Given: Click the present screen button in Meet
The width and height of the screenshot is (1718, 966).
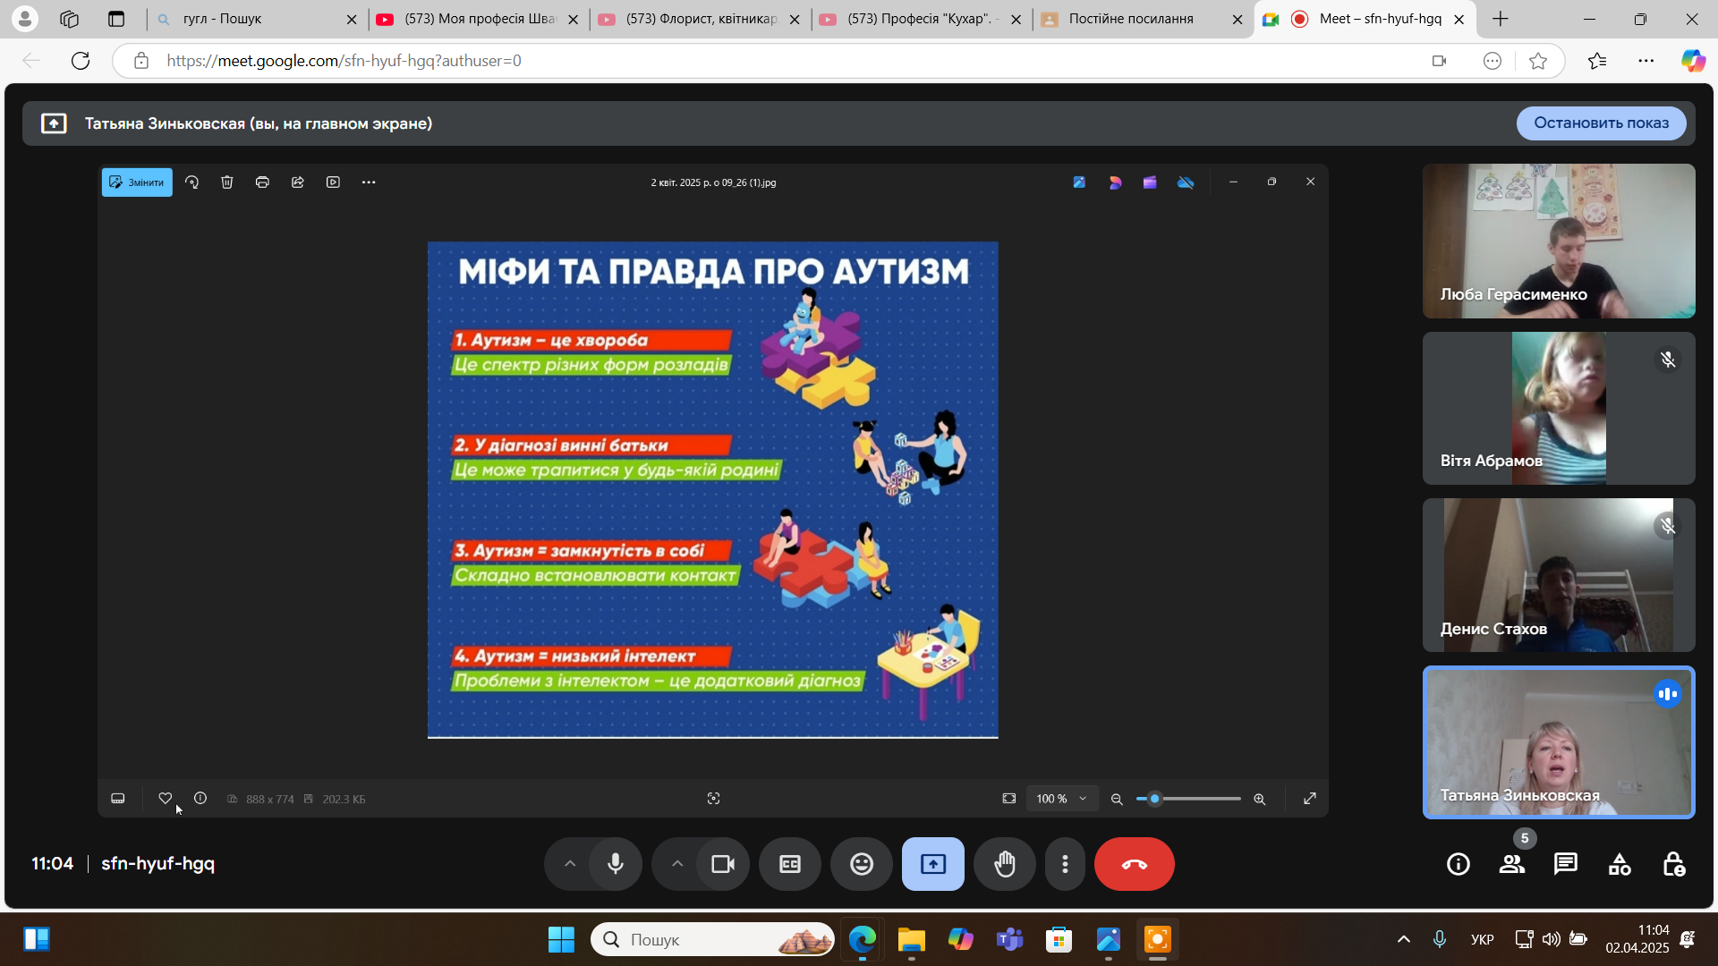Looking at the screenshot, I should click(x=933, y=864).
